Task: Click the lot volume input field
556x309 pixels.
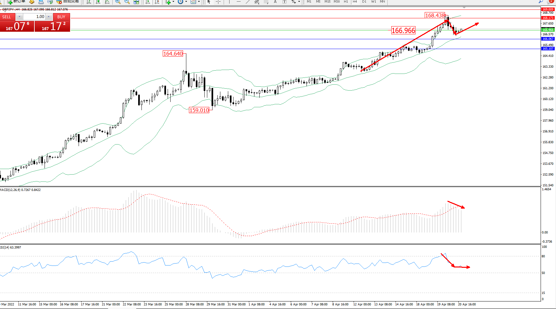Action: pyautogui.click(x=34, y=17)
